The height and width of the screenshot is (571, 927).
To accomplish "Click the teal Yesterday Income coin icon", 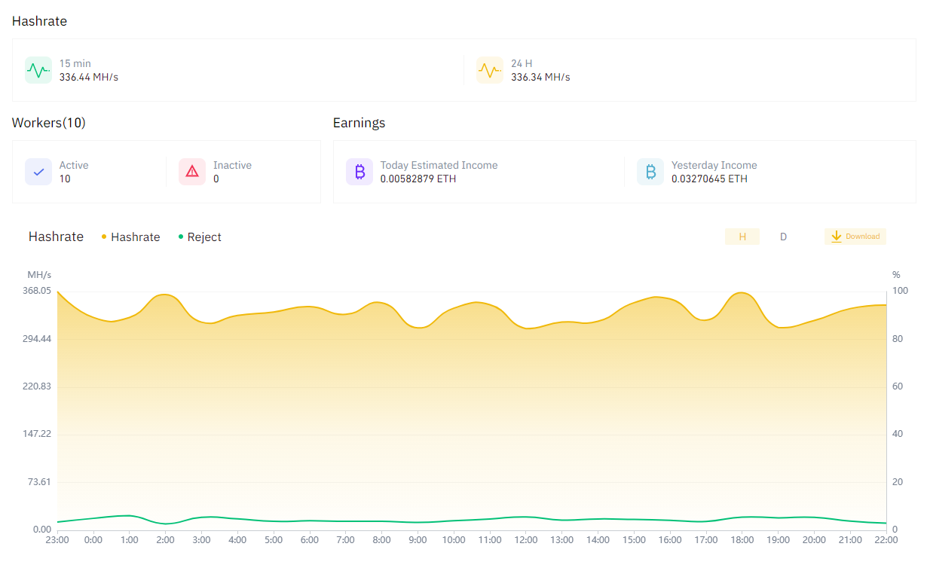I will (650, 172).
